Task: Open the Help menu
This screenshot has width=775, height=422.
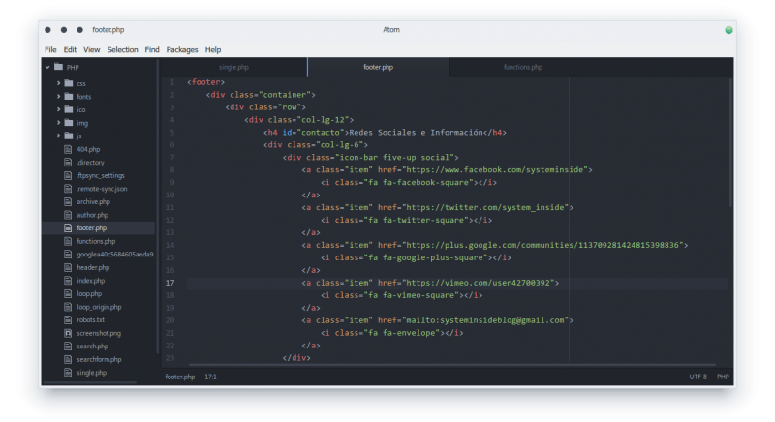Action: point(213,50)
